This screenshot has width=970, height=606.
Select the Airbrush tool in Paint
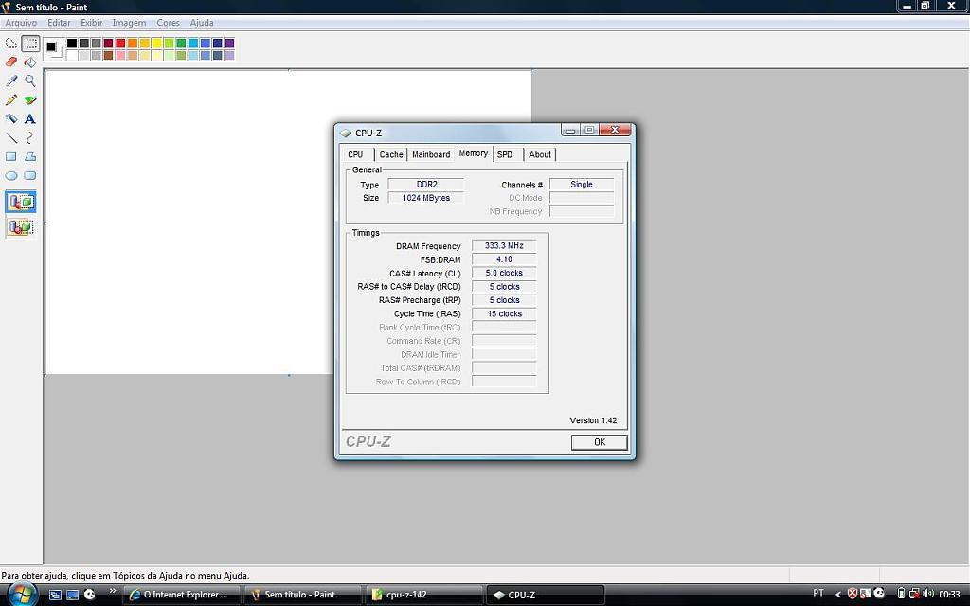pyautogui.click(x=11, y=118)
